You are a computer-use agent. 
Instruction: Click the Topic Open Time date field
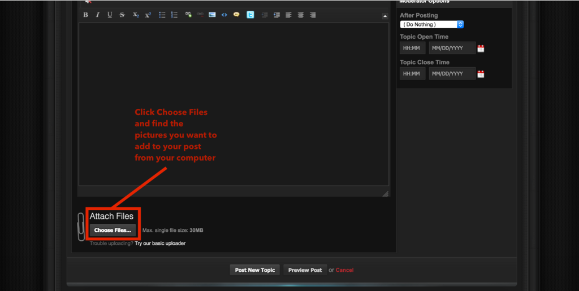pos(452,48)
